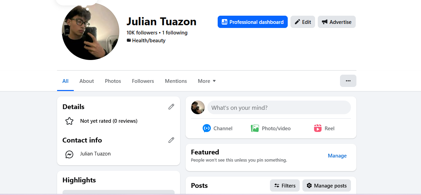Go to the Mentions tab
421x195 pixels.
(176, 81)
